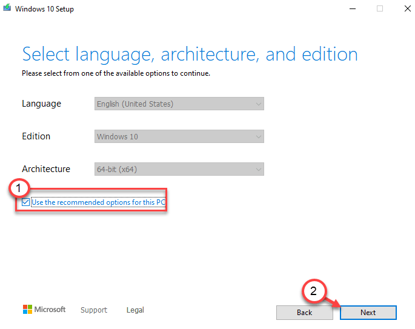Image resolution: width=415 pixels, height=329 pixels.
Task: Open the Support link
Action: [94, 310]
